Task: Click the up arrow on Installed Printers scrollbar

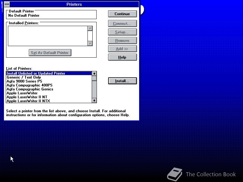Action: coord(90,28)
